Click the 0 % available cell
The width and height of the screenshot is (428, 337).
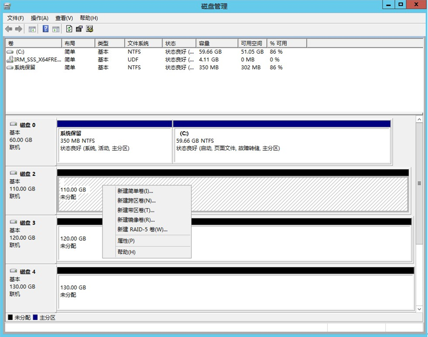coord(274,59)
